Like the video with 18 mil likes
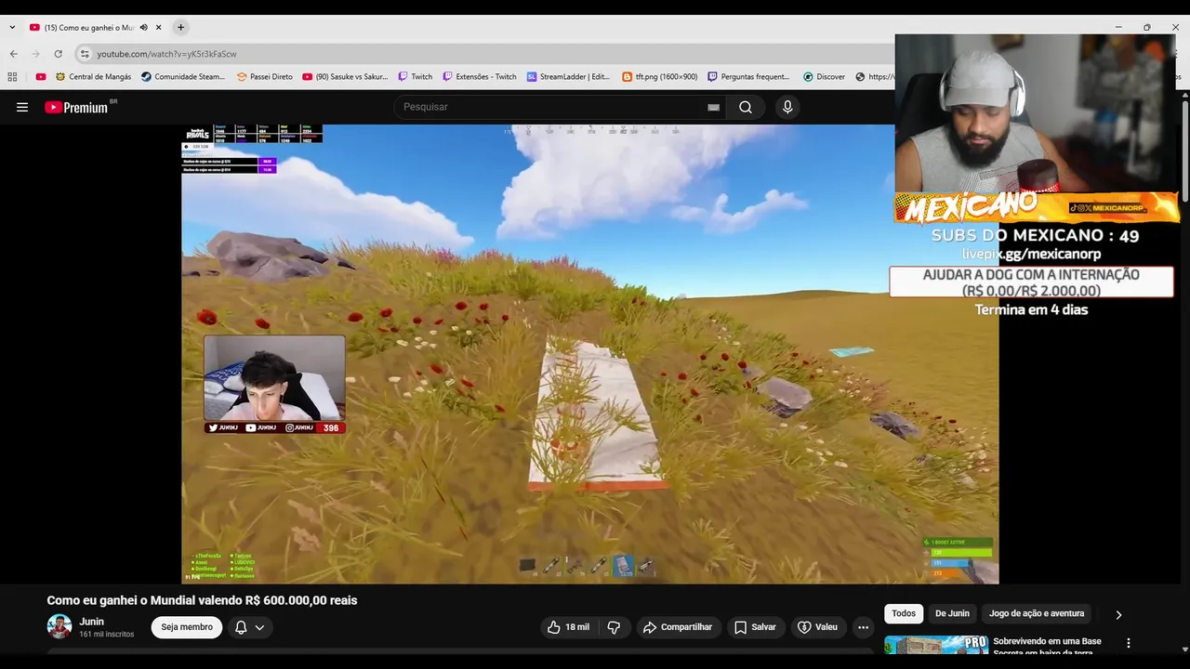Screen dimensions: 1190x669 pyautogui.click(x=568, y=627)
